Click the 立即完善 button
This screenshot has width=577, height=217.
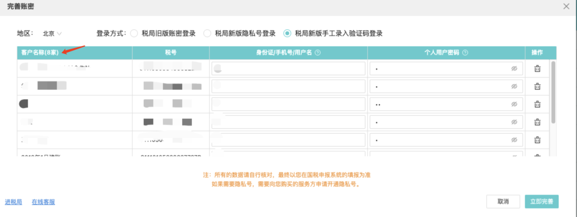(x=542, y=201)
